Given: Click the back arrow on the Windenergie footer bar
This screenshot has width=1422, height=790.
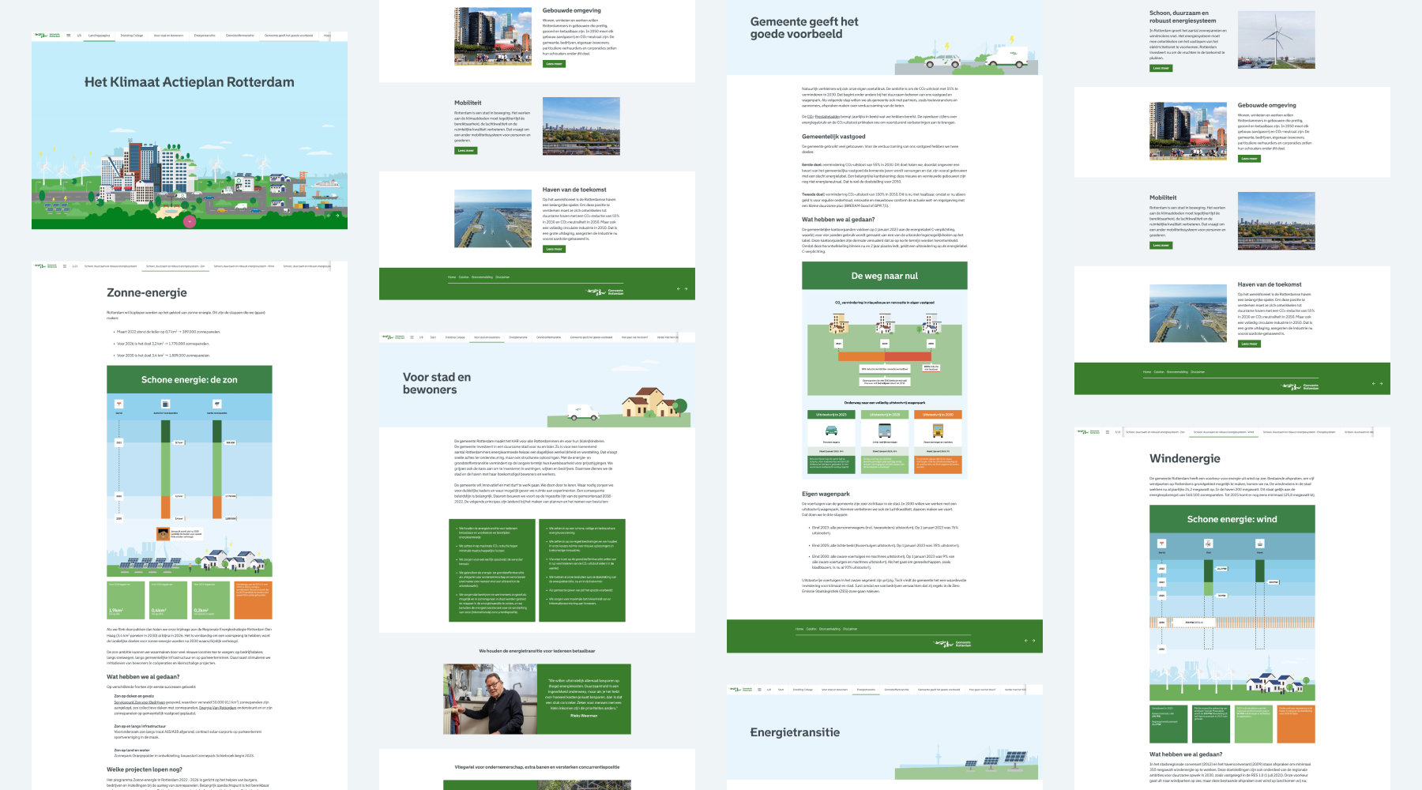Looking at the screenshot, I should (x=1373, y=383).
